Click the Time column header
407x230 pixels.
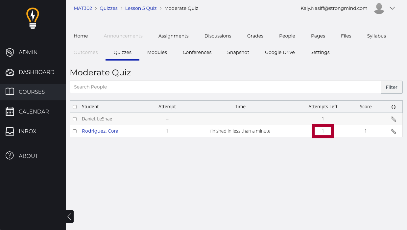pyautogui.click(x=240, y=107)
